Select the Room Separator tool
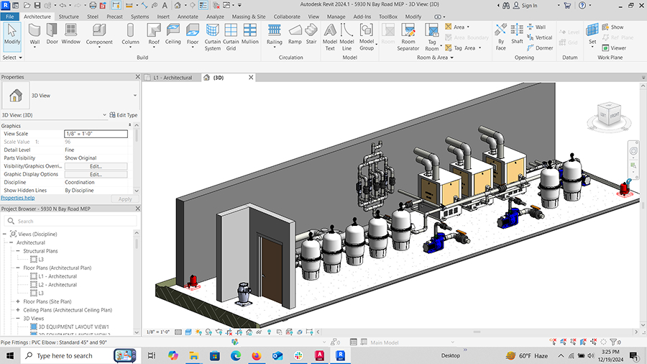 (408, 37)
